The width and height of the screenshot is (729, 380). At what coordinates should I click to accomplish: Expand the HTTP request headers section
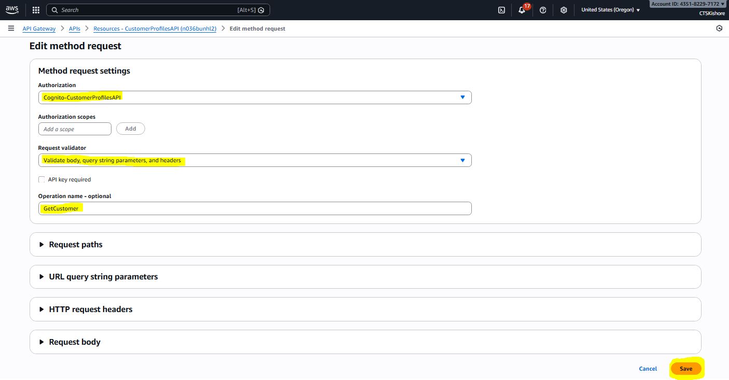coord(91,309)
